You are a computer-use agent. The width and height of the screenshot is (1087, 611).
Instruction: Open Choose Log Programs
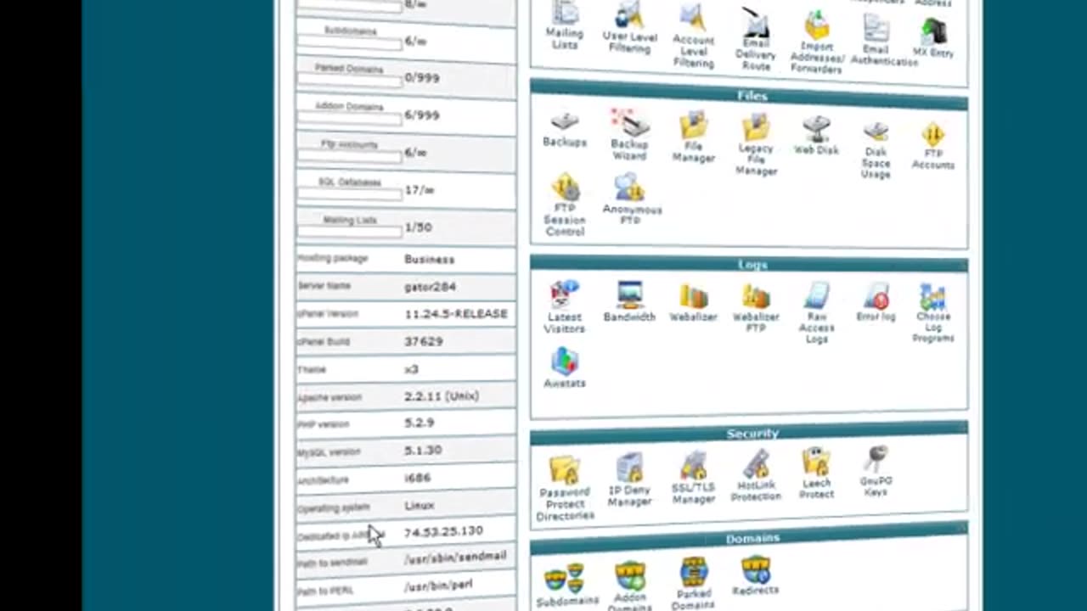pos(932,313)
